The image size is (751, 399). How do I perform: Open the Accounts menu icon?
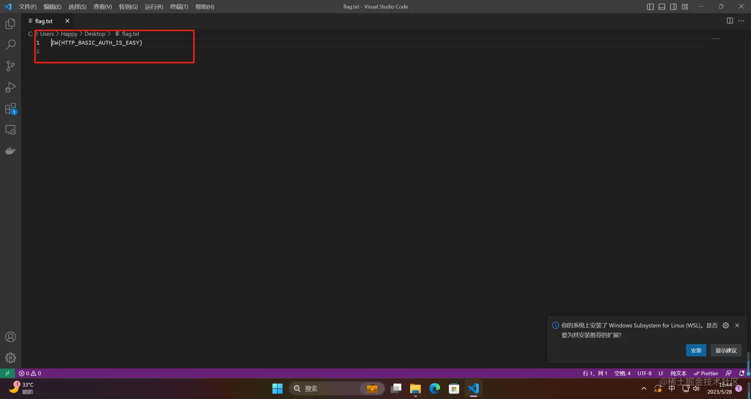pos(10,337)
